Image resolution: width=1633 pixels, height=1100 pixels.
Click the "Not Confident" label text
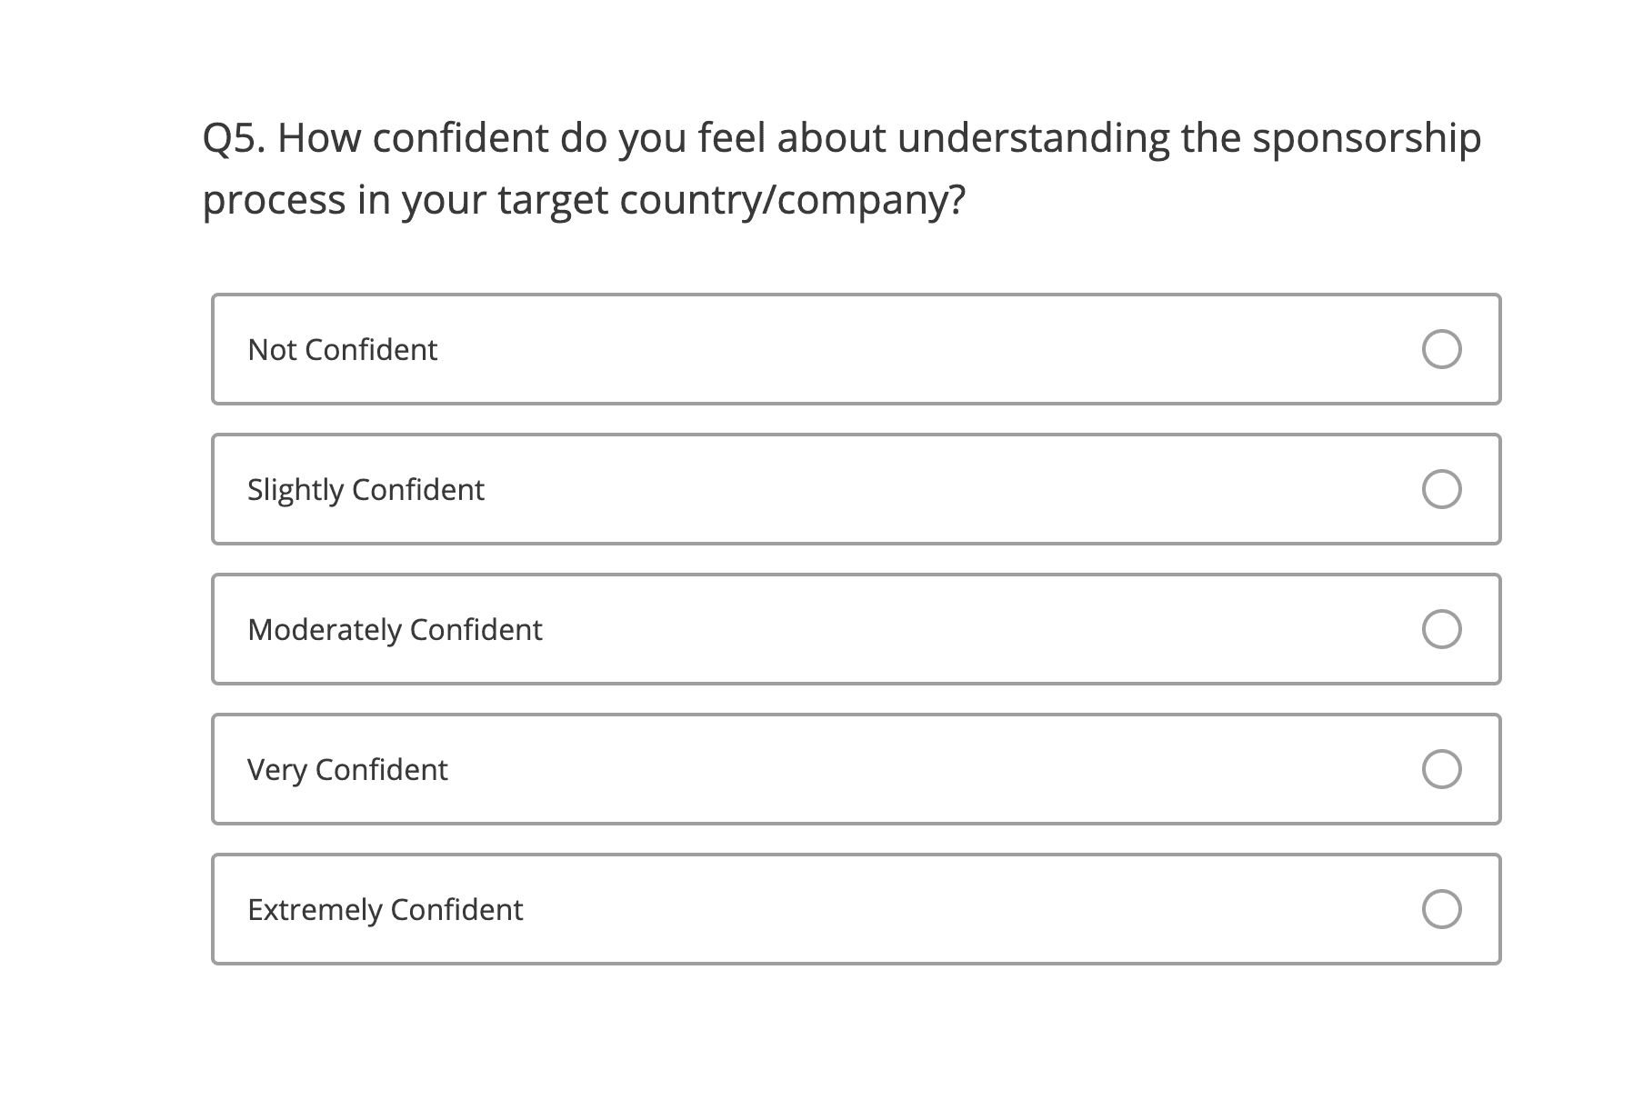coord(343,350)
